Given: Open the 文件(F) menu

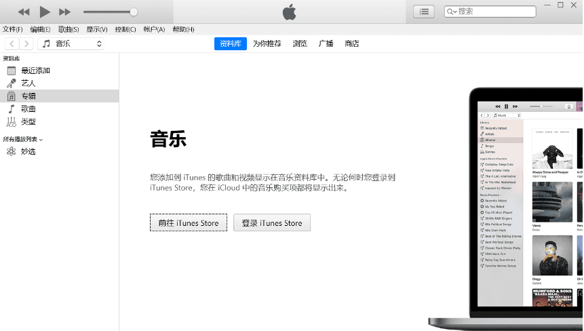Looking at the screenshot, I should click(x=13, y=29).
